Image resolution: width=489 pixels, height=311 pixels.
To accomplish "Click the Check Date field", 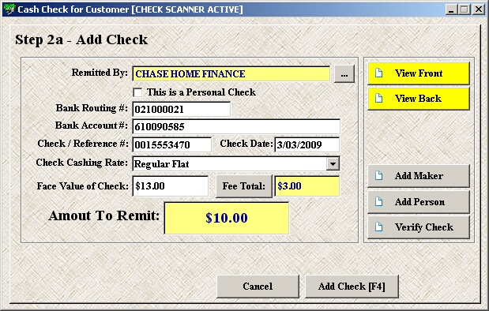I will point(307,144).
